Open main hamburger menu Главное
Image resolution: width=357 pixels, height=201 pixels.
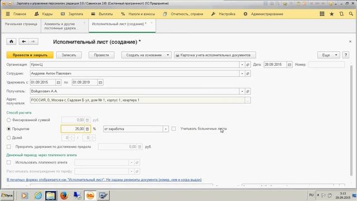click(16, 14)
